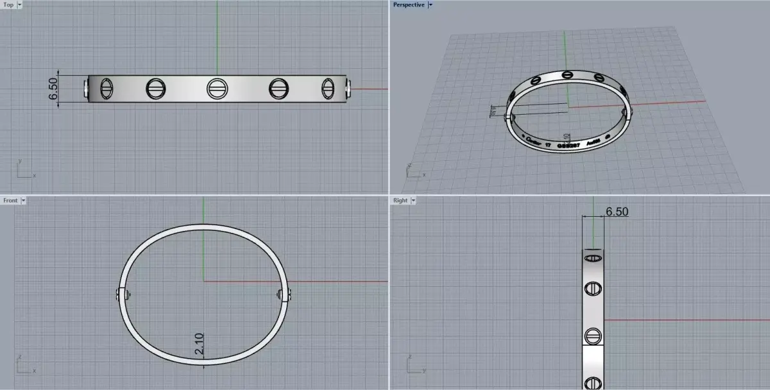Select the center screw in Top viewport
The image size is (770, 390).
(x=218, y=89)
